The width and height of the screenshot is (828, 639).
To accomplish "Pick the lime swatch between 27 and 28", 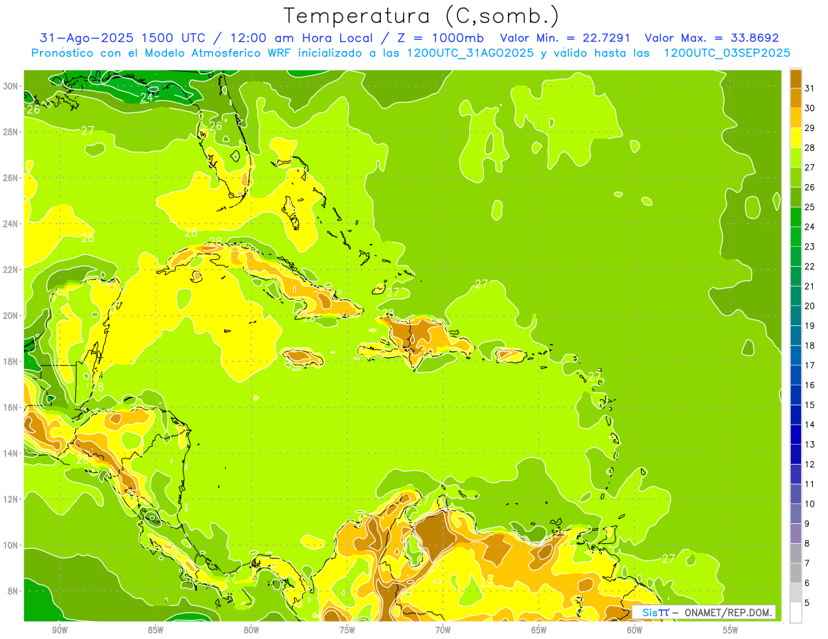I will point(796,157).
